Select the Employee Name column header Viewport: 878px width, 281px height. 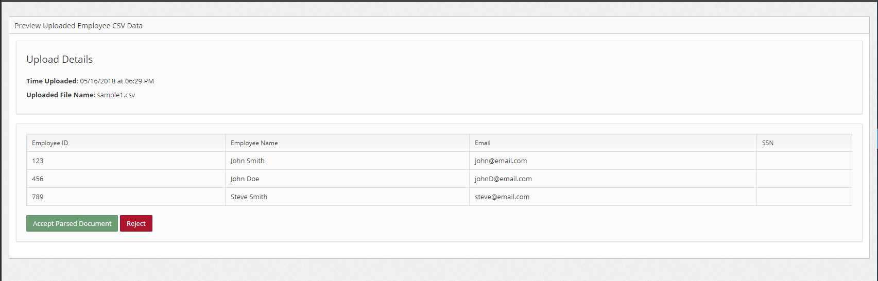pos(347,143)
